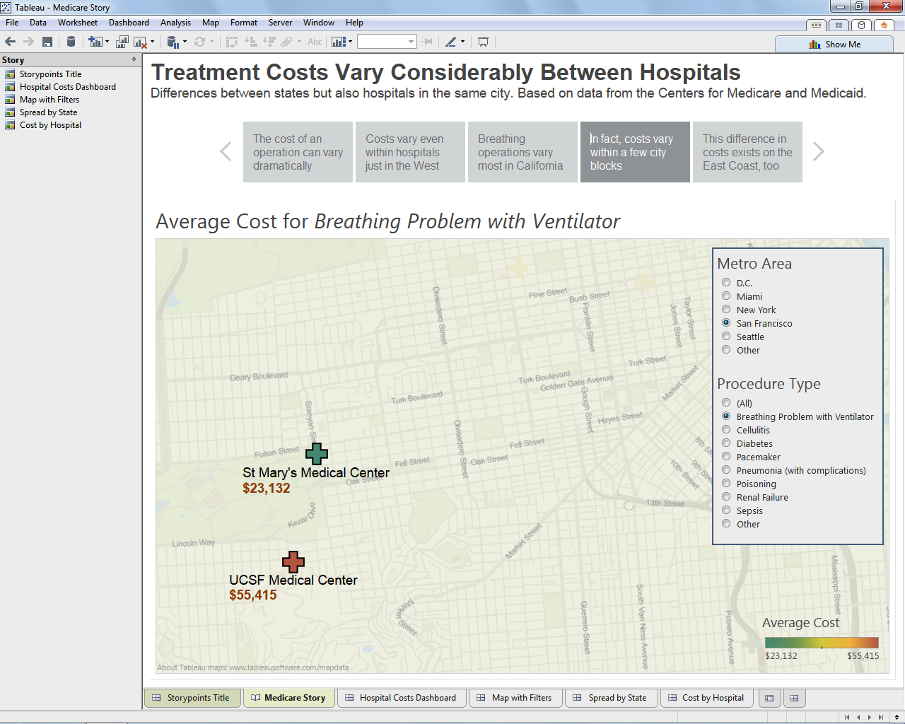Select Sepsis procedure type
Viewport: 905px width, 724px height.
726,510
